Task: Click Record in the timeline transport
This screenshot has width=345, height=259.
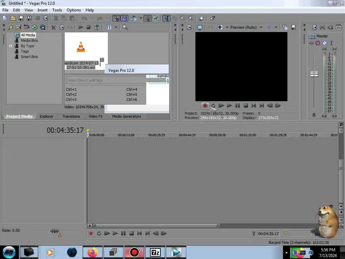Action: coord(91,233)
